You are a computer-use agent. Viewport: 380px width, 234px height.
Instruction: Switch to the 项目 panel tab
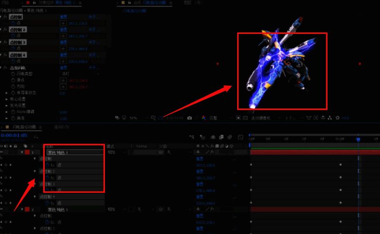coord(5,2)
